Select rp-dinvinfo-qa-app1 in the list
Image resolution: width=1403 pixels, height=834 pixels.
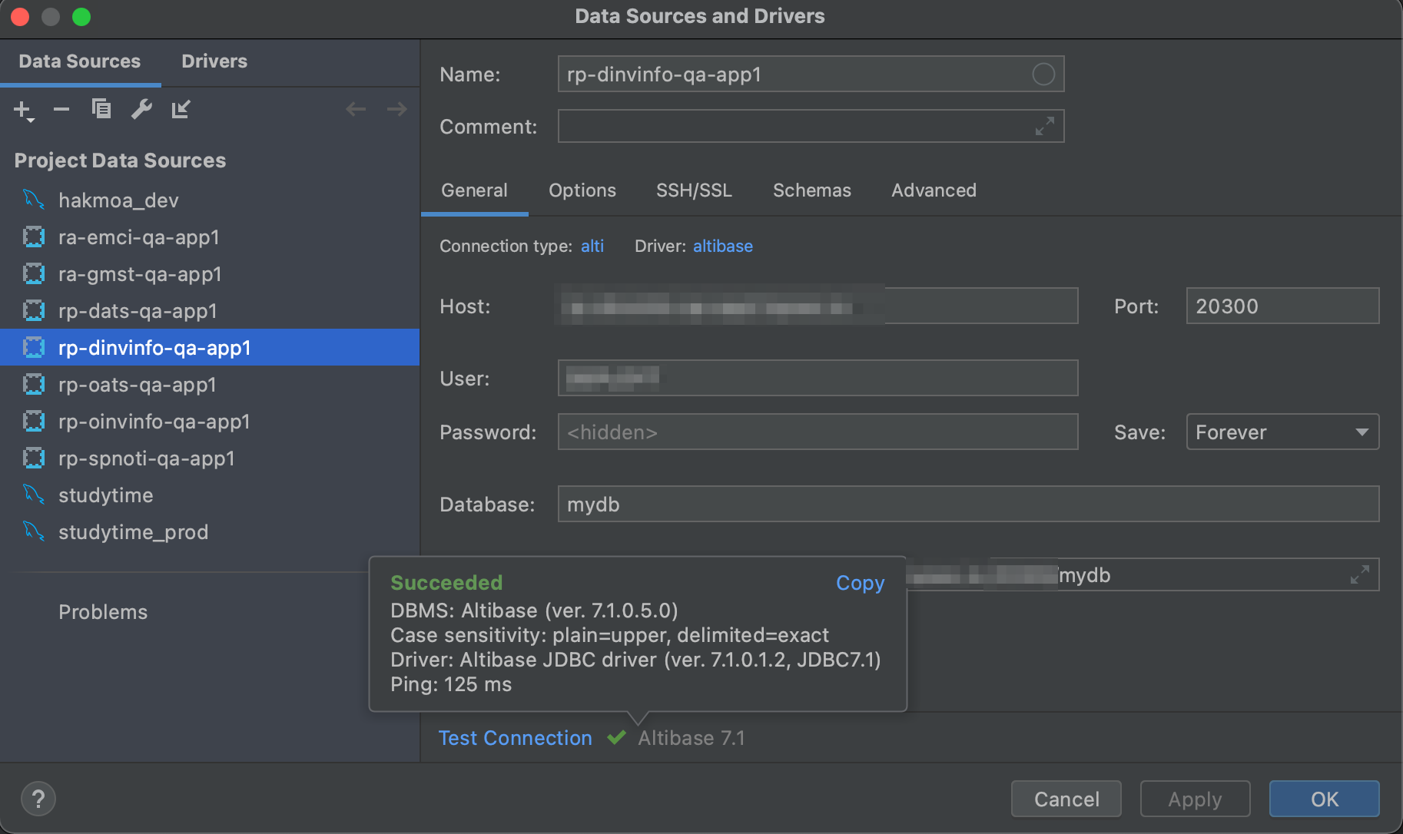click(210, 348)
